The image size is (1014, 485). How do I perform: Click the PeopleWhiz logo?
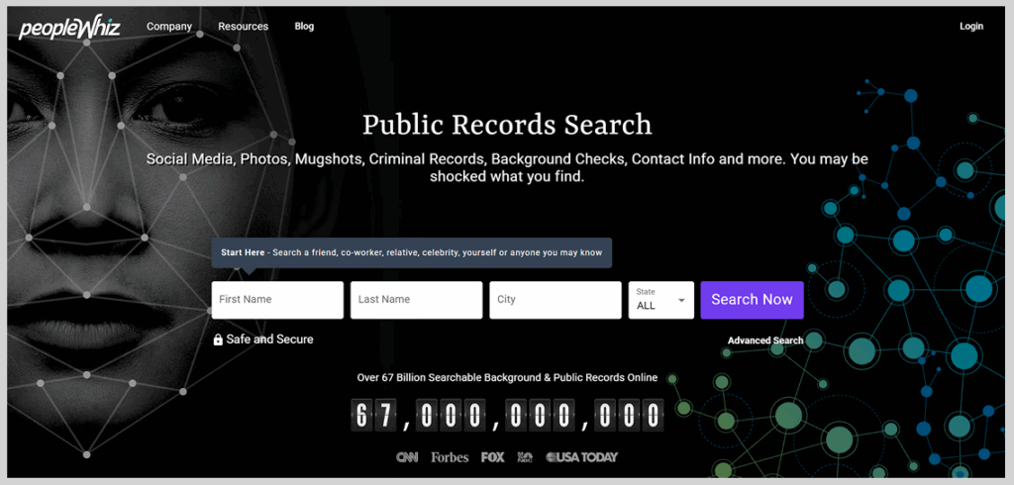69,28
